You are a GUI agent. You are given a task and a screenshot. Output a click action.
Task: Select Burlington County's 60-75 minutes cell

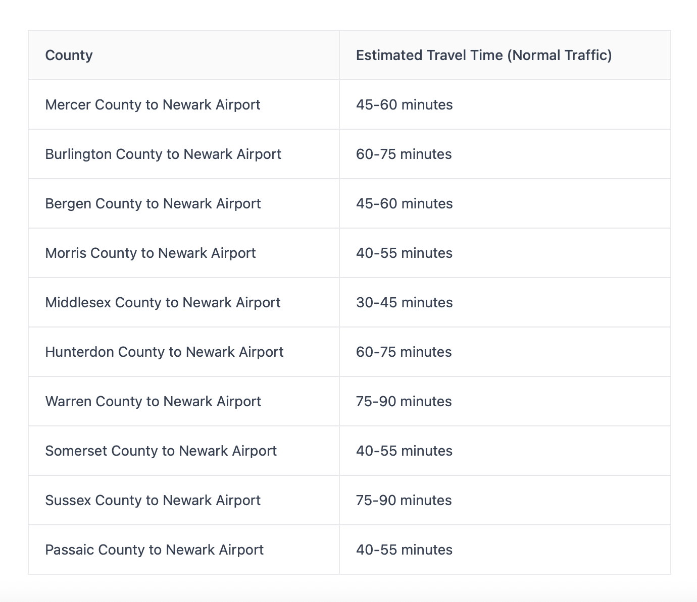point(404,154)
